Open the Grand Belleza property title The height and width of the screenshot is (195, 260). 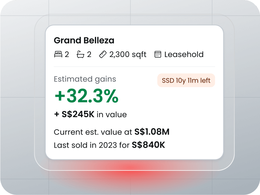84,40
